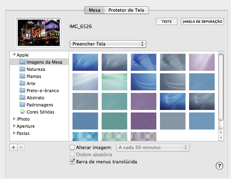Click the scrollbar up arrow

click(x=221, y=132)
